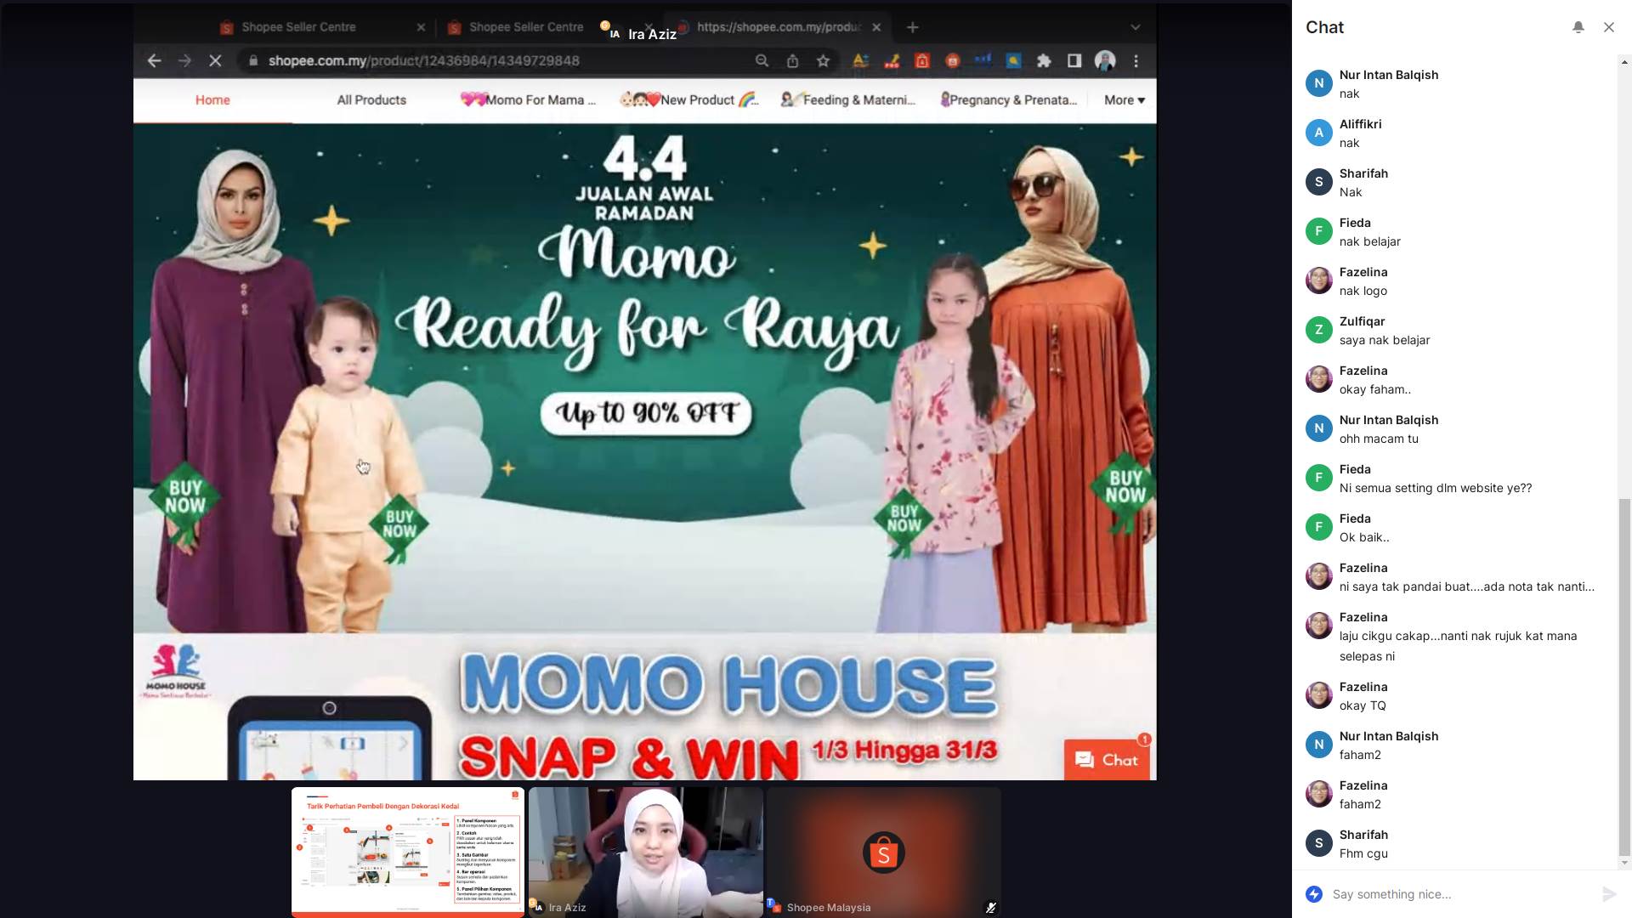Toggle Shopee Malaysia muted microphone icon
This screenshot has width=1632, height=918.
(x=990, y=907)
